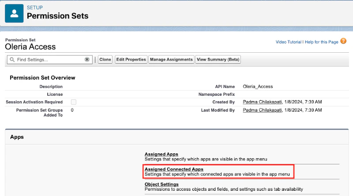
Task: Click the Permission Set Groups Added To value 0
Action: (x=72, y=110)
